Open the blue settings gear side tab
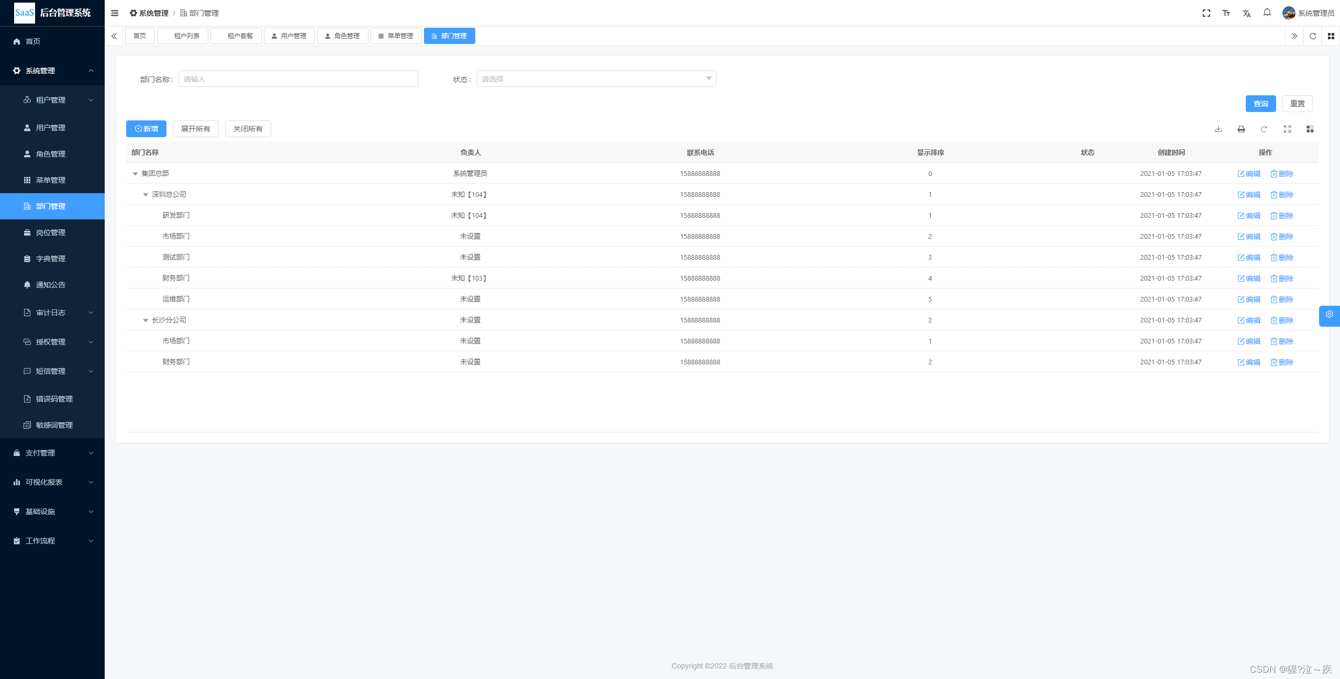 tap(1329, 315)
